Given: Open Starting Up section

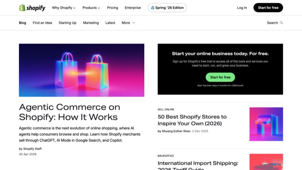Looking at the screenshot, I should 68,23.
